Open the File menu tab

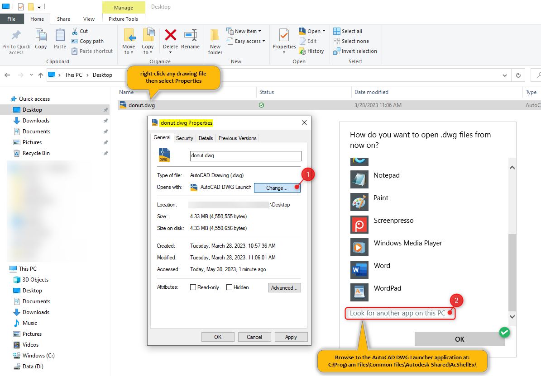pos(11,19)
